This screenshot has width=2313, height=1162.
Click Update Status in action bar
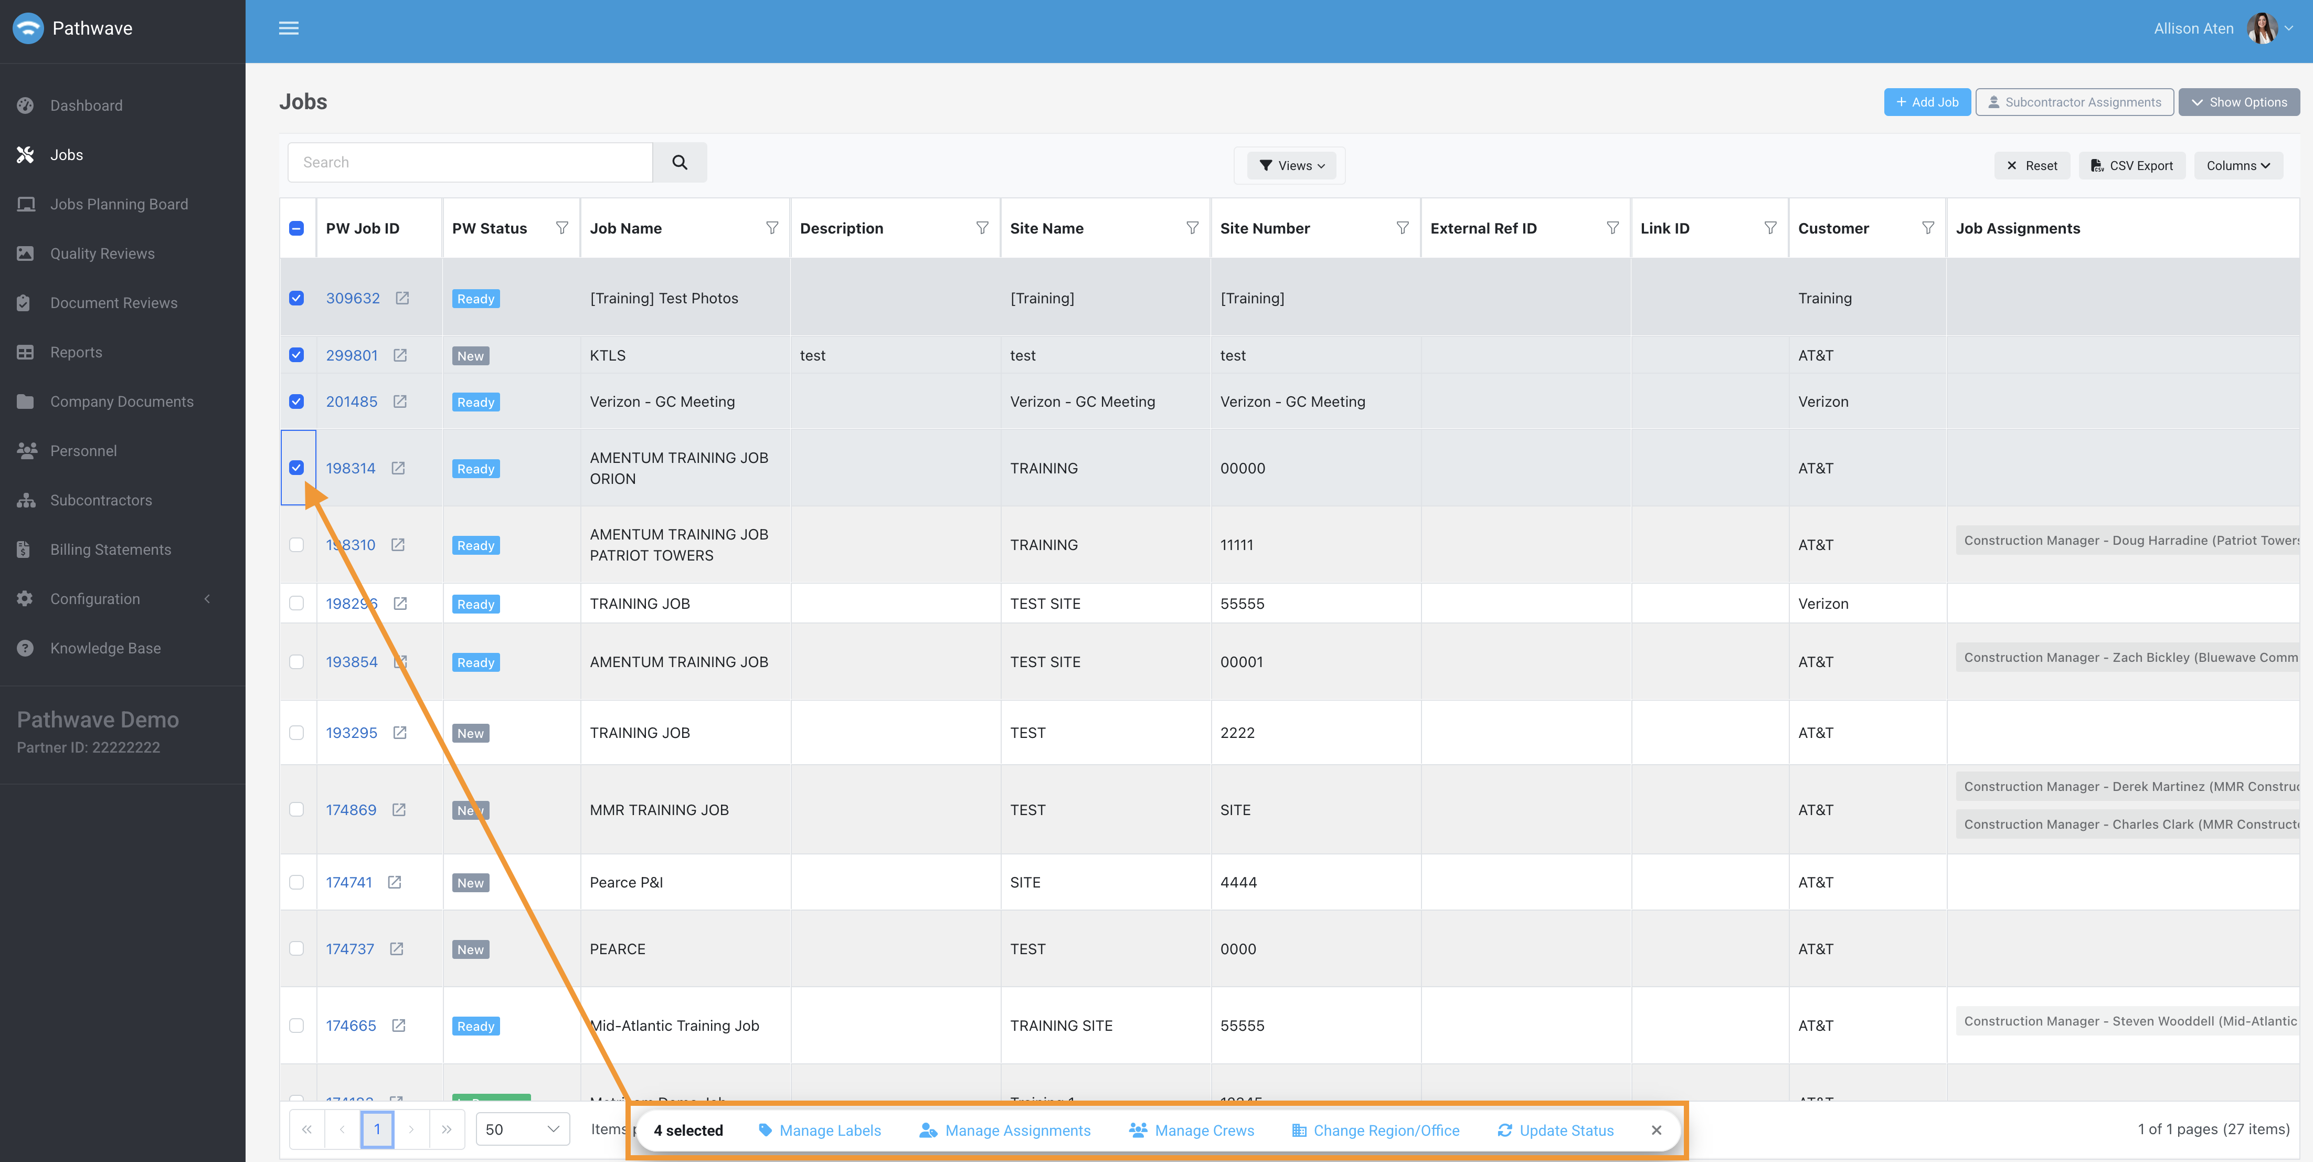point(1555,1131)
